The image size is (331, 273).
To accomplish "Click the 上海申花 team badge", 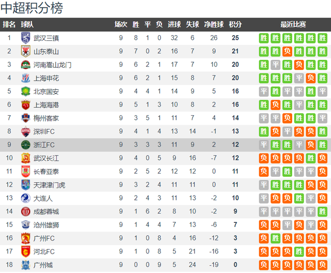I will tap(25, 78).
